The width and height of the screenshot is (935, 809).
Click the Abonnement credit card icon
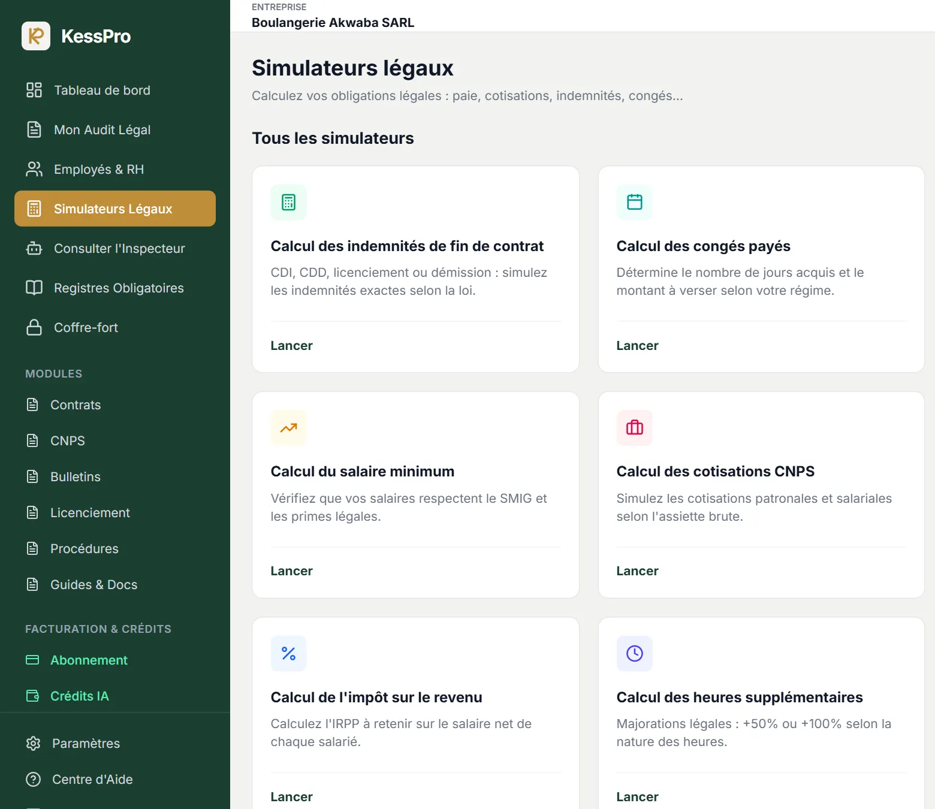32,660
